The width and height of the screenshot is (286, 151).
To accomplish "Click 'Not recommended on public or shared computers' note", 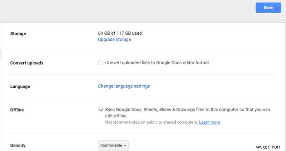I will click(x=152, y=122).
